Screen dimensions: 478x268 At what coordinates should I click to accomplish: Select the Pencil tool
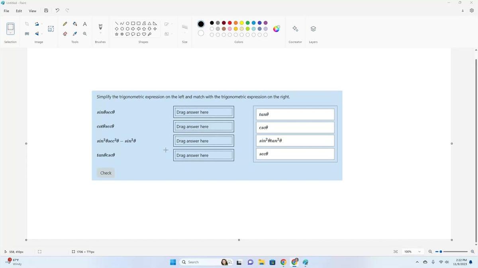click(65, 24)
